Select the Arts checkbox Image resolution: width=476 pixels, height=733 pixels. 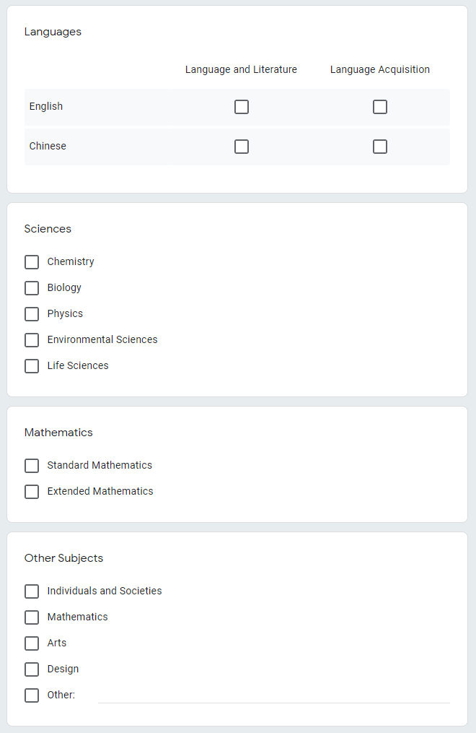pos(32,643)
